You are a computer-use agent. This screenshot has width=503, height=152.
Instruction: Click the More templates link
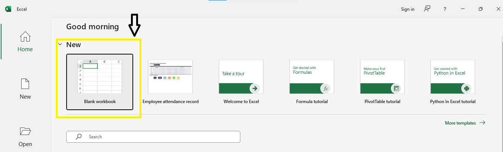click(465, 123)
